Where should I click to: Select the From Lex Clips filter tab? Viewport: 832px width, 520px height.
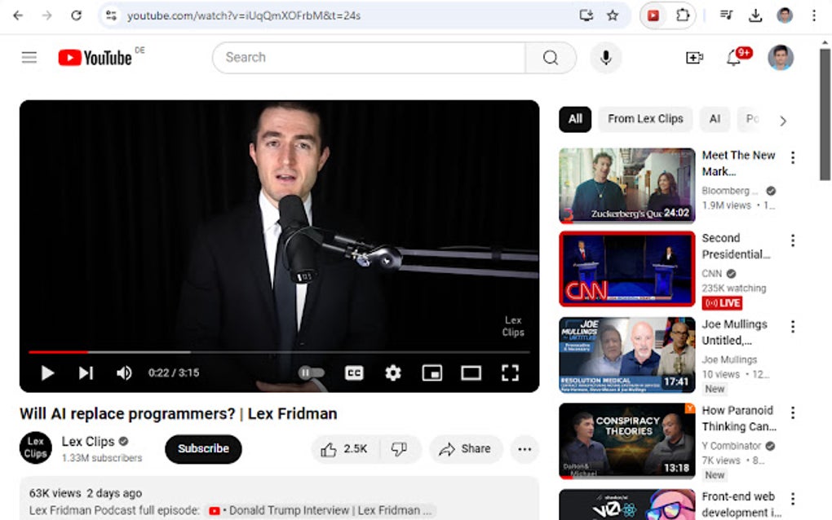(x=644, y=119)
